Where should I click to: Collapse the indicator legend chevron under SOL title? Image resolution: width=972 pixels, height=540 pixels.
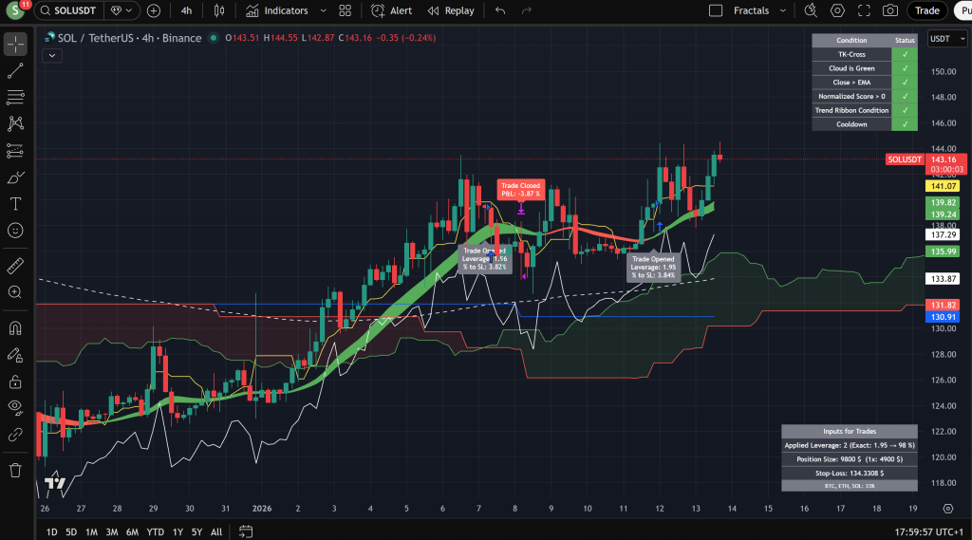[x=51, y=55]
